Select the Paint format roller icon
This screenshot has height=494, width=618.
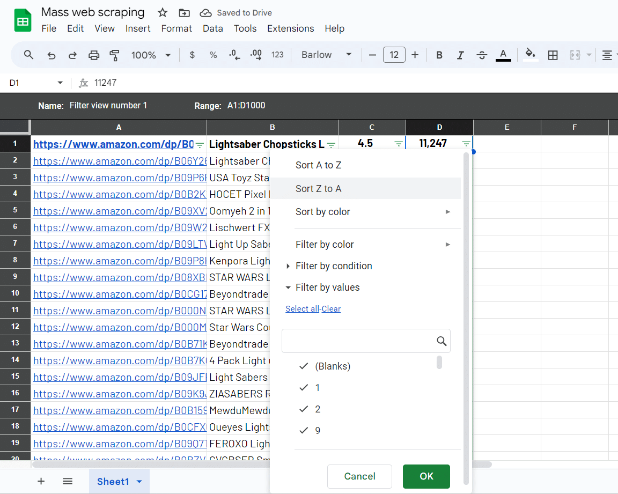(114, 55)
